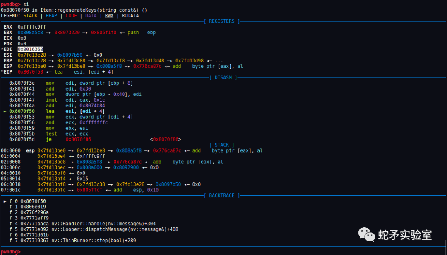
Task: Click address 0x8097b50 in the ESI row
Action: (x=70, y=55)
